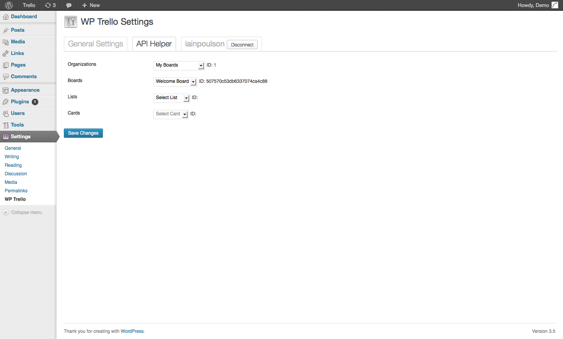This screenshot has width=563, height=339.
Task: Switch to the General Settings tab
Action: point(96,44)
